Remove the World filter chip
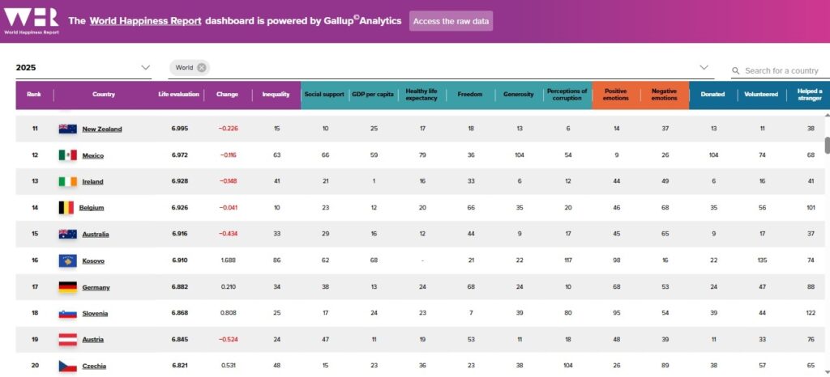This screenshot has height=377, width=830. [x=202, y=68]
